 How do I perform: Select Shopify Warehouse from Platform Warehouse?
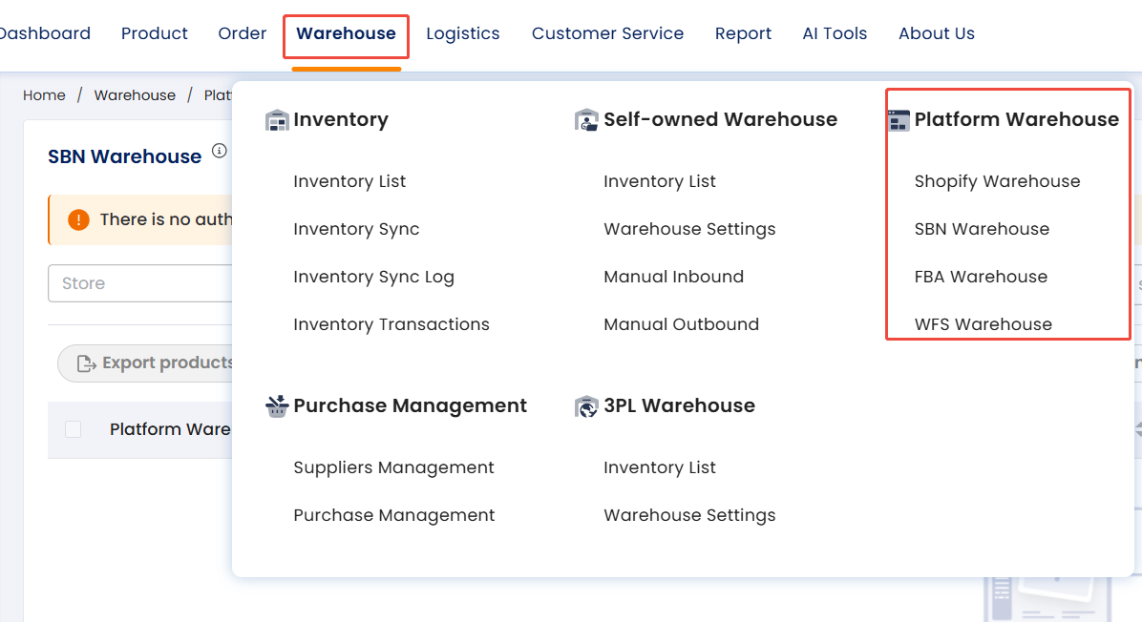pos(997,181)
